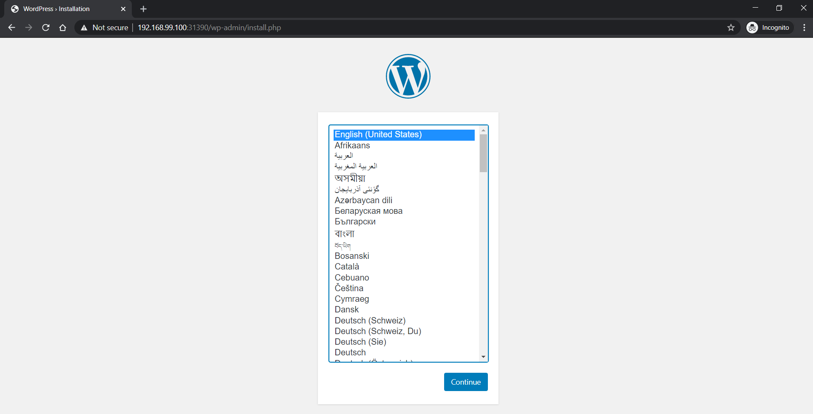Select Български language option
This screenshot has height=414, width=813.
coord(404,221)
